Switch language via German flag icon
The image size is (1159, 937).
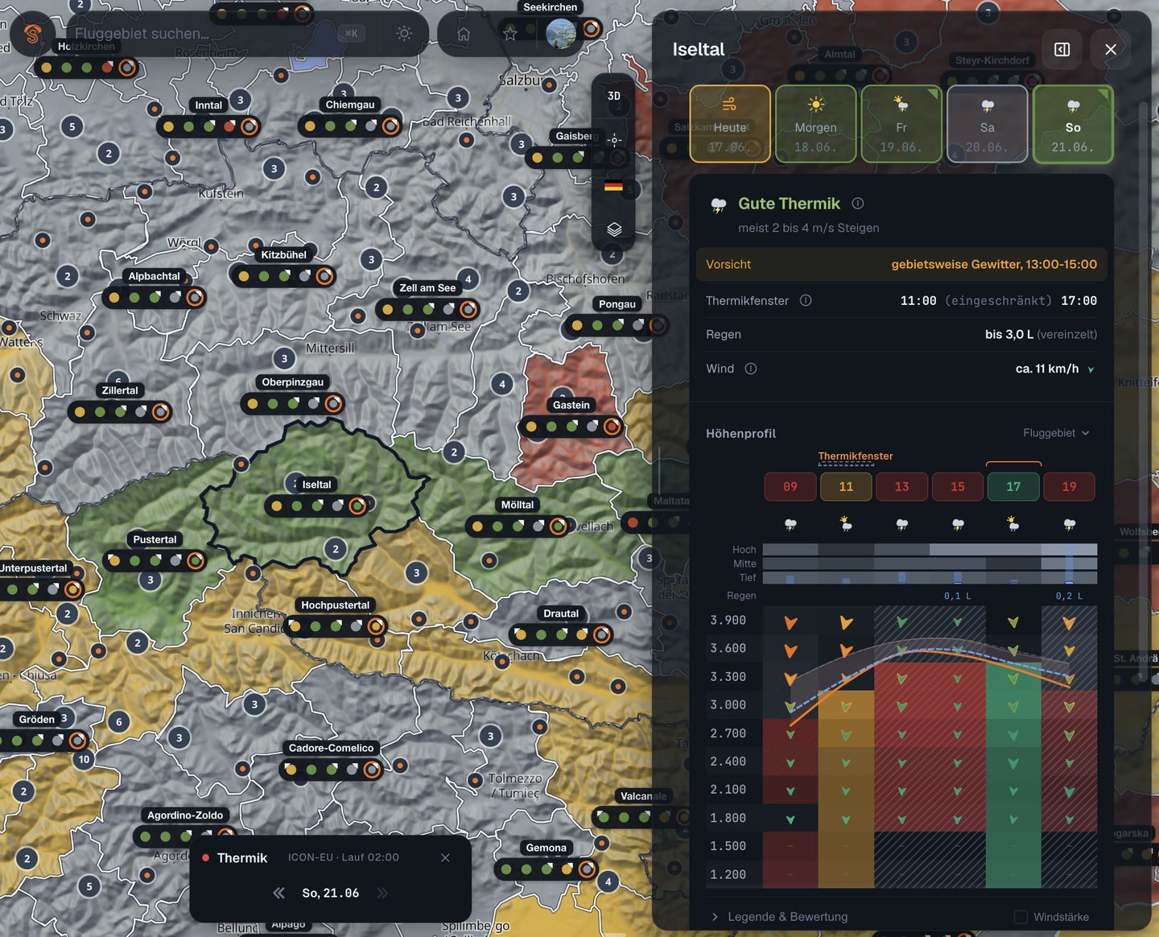click(x=614, y=185)
